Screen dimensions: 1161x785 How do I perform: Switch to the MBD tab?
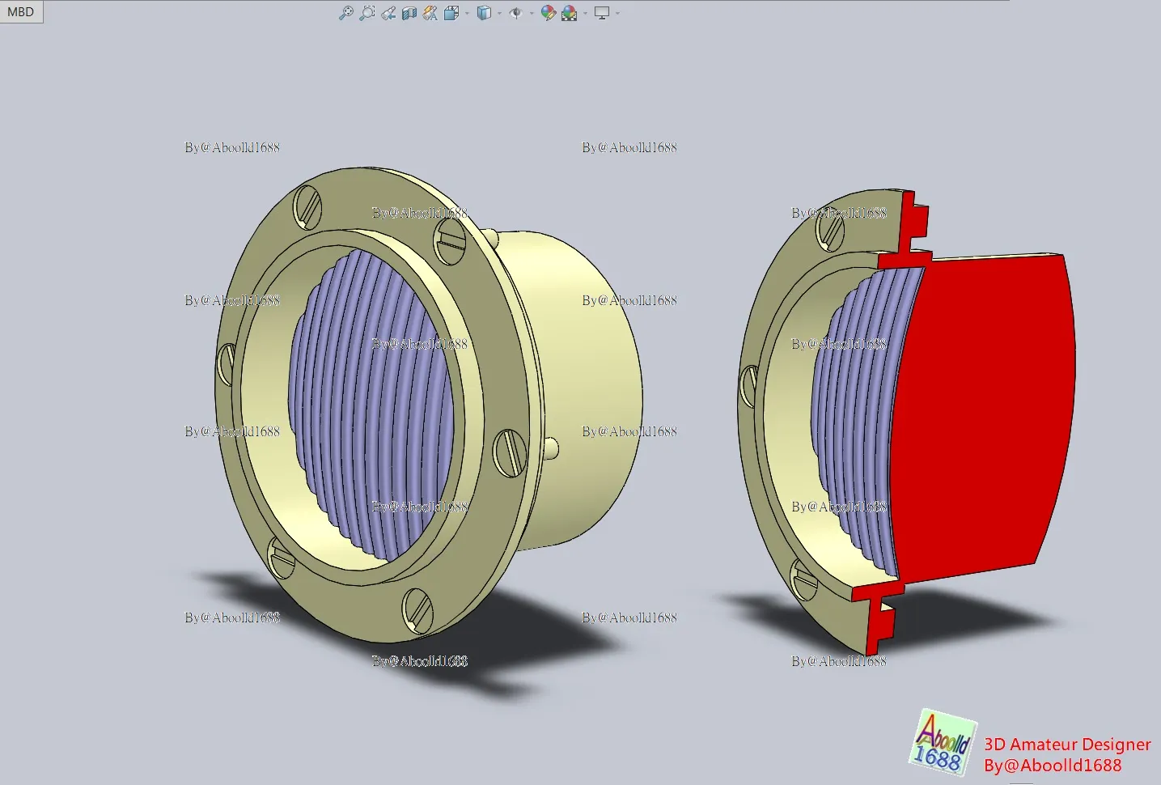21,12
